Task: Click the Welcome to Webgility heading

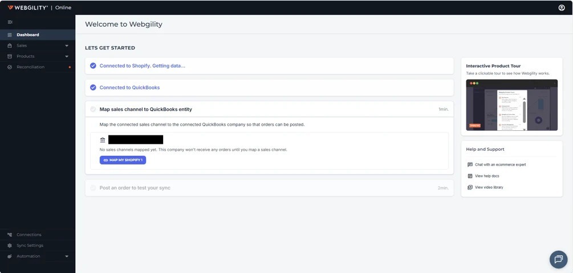Action: pos(124,24)
